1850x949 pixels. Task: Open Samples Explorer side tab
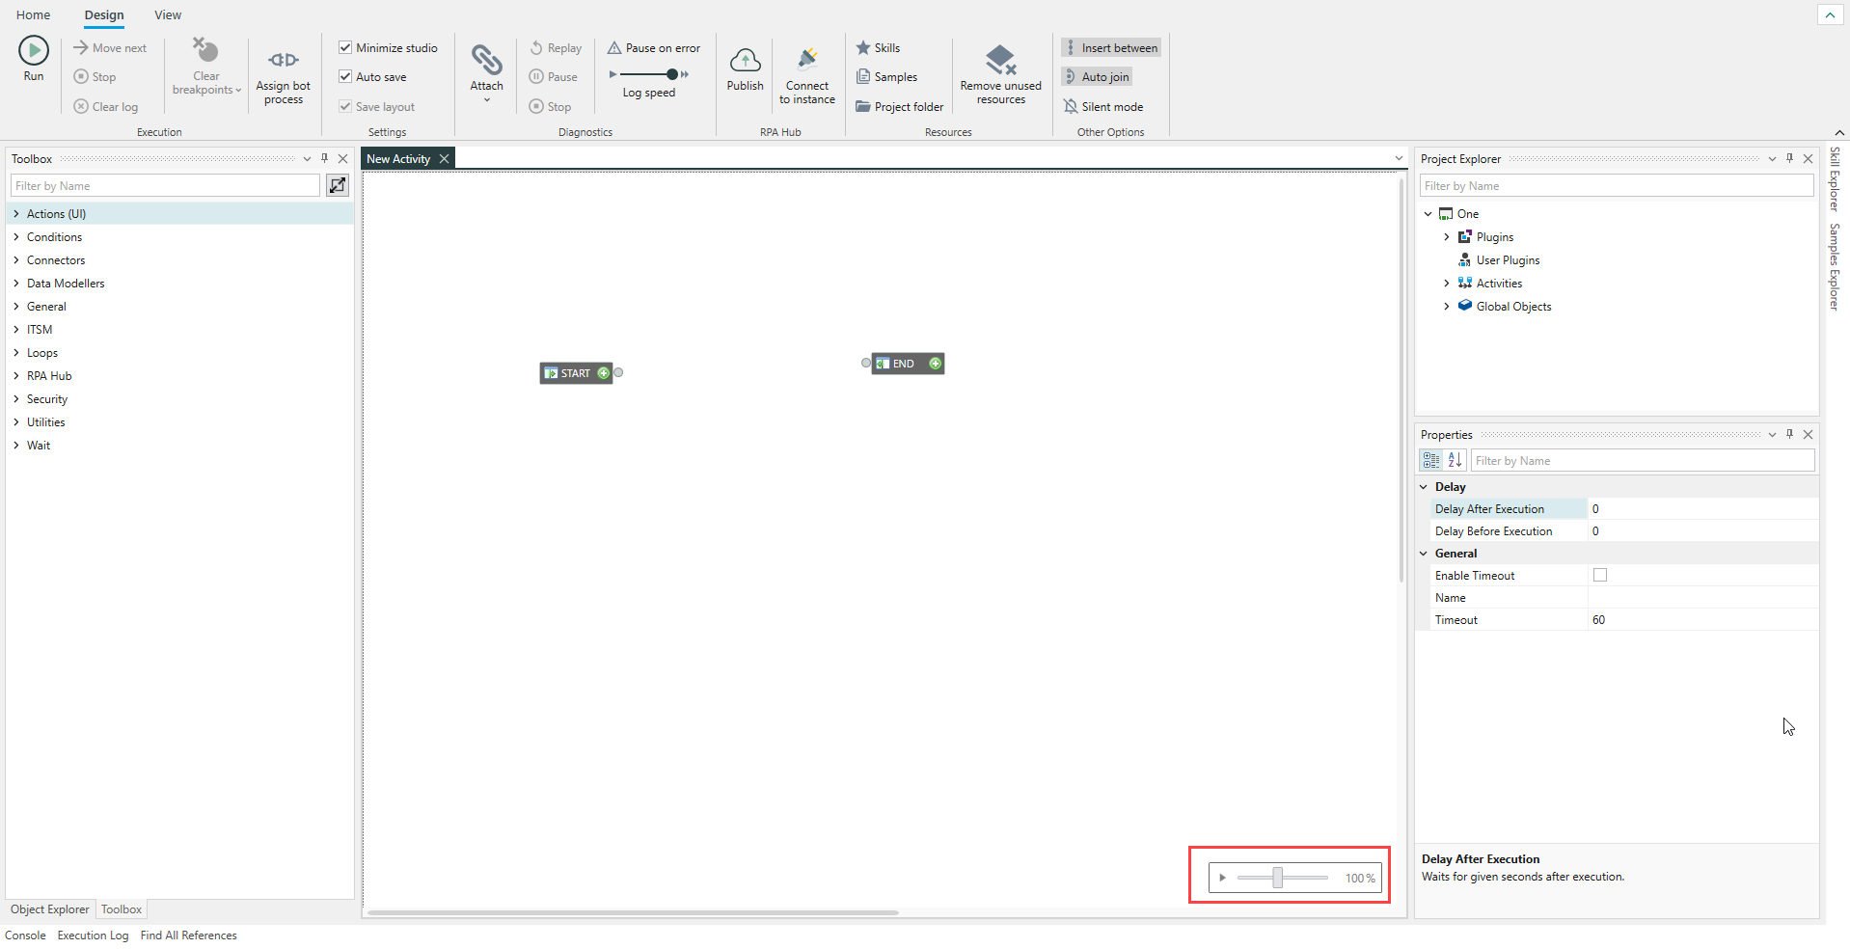coord(1835,267)
